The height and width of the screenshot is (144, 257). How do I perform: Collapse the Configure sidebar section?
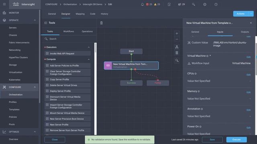(35, 87)
